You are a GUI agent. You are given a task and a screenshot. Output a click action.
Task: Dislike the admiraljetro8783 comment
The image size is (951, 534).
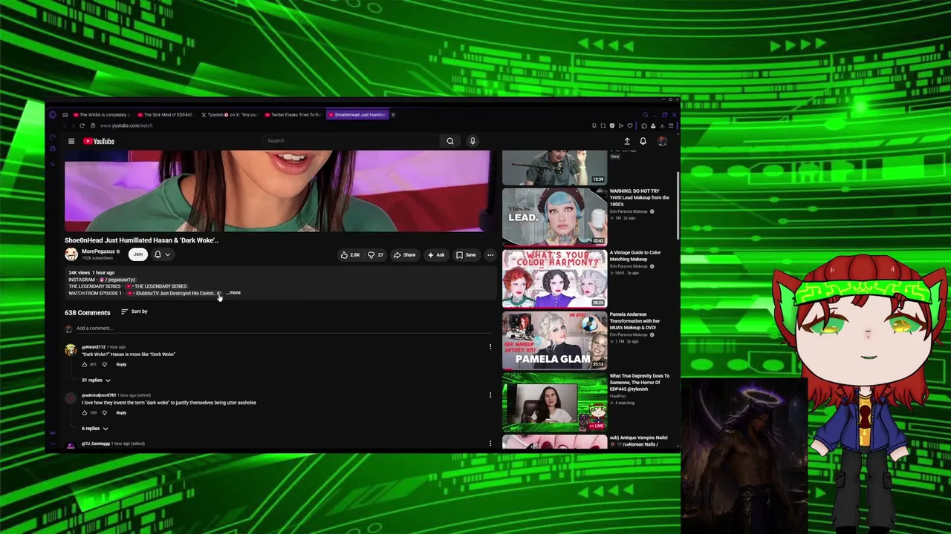click(104, 413)
